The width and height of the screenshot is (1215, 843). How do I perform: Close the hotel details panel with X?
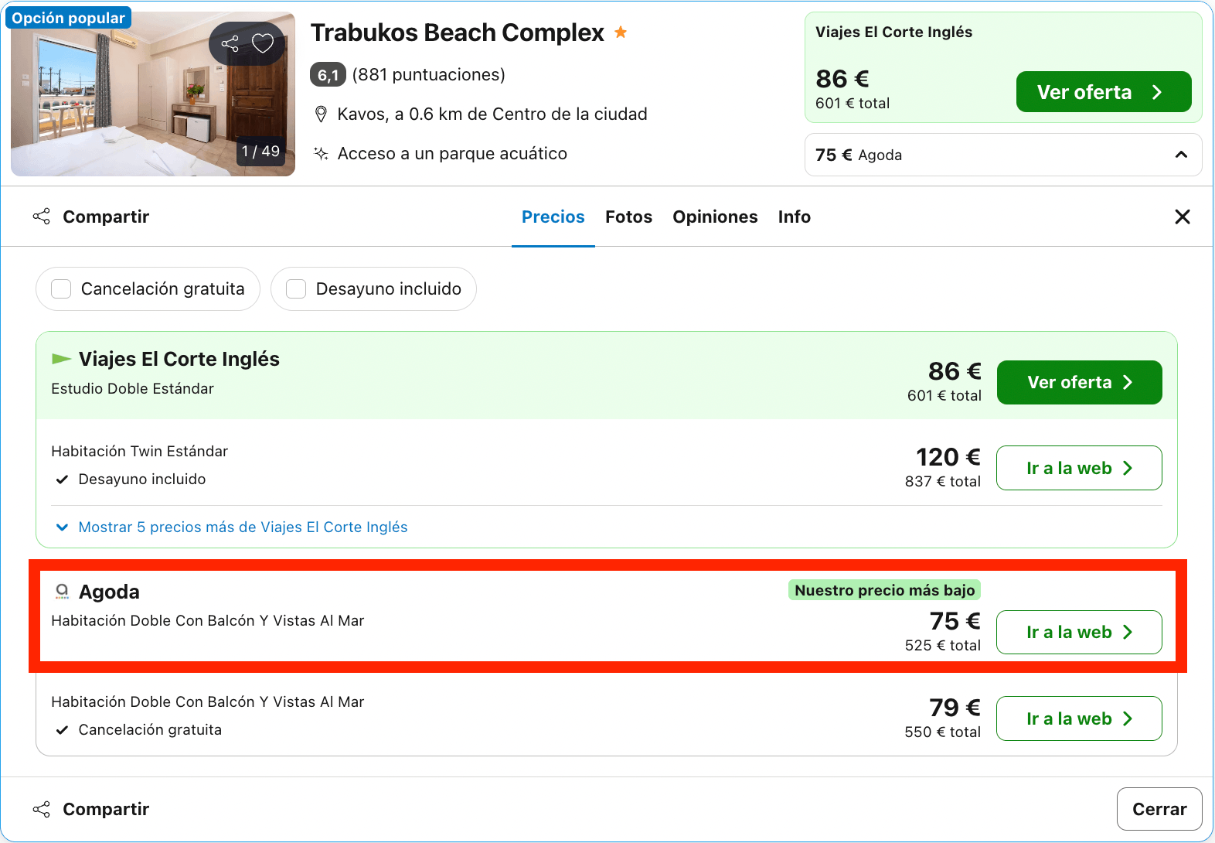click(1183, 217)
